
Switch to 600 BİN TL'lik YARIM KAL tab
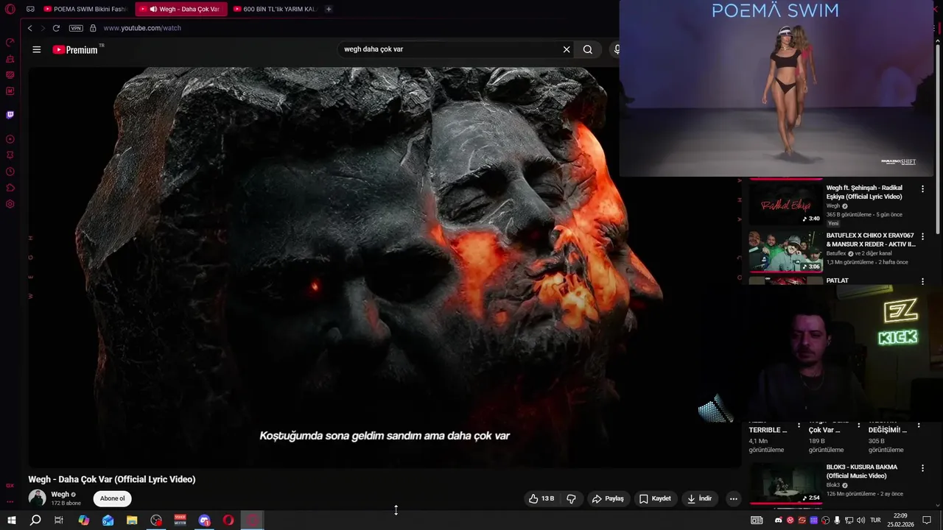276,9
